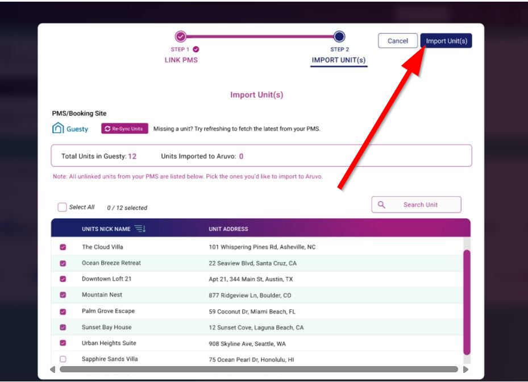The width and height of the screenshot is (528, 382).
Task: Click the Search Unit input field
Action: point(416,205)
